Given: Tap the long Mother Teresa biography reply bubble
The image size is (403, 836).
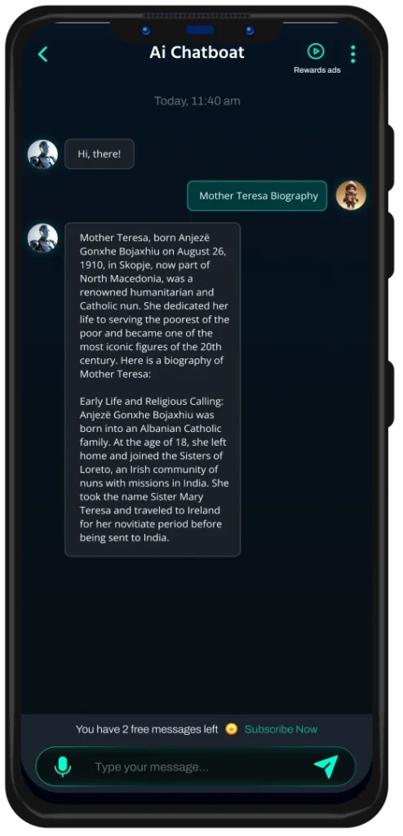Looking at the screenshot, I should (153, 389).
